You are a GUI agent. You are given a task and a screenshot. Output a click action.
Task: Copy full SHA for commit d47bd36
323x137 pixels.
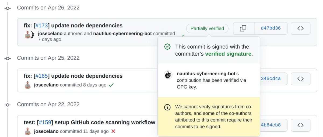(x=243, y=28)
